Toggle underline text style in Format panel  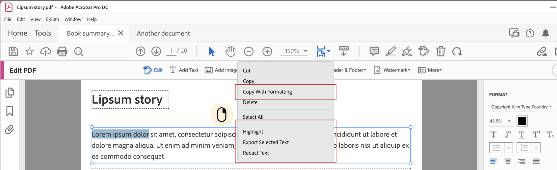click(522, 135)
